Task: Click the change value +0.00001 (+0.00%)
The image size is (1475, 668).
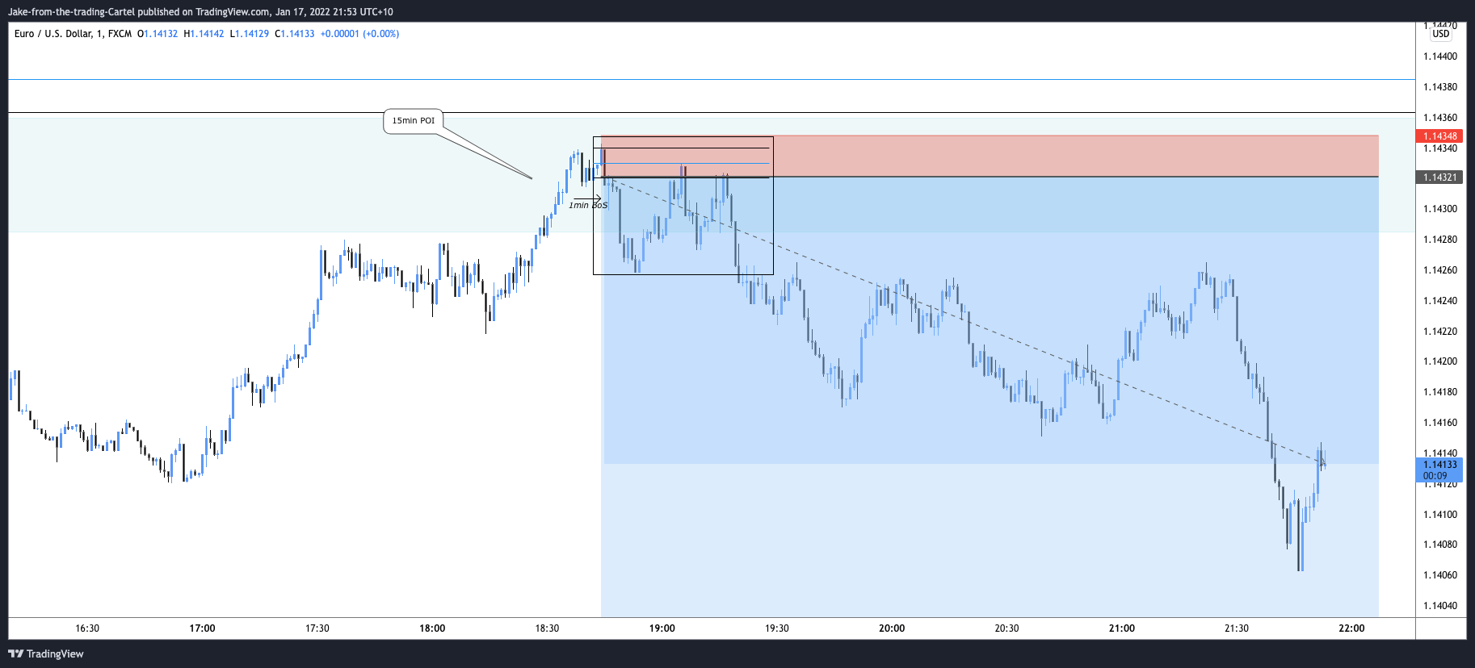Action: click(x=359, y=34)
